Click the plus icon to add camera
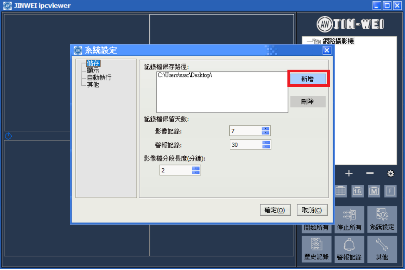405x270 pixels. (349, 173)
